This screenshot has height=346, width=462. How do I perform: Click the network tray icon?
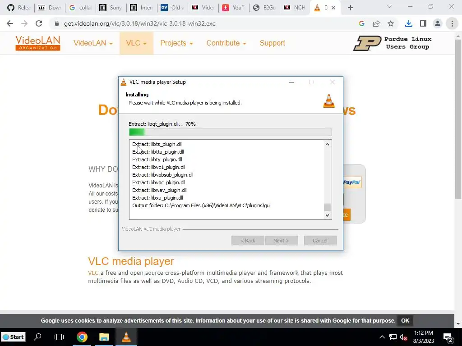point(393,337)
